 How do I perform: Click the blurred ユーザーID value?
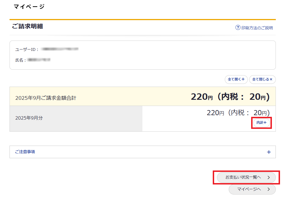coord(60,49)
